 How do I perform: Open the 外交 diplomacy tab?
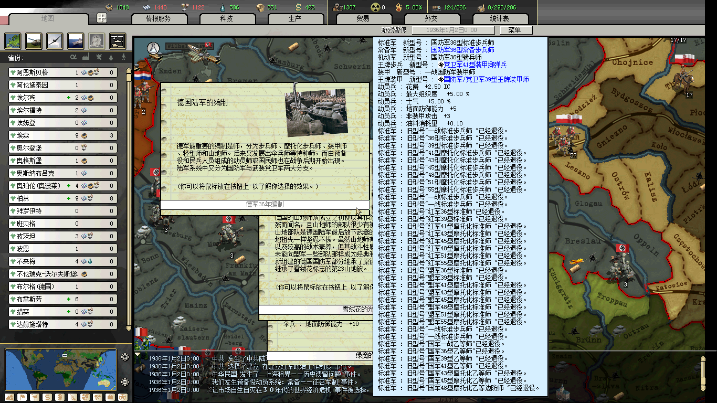[431, 18]
